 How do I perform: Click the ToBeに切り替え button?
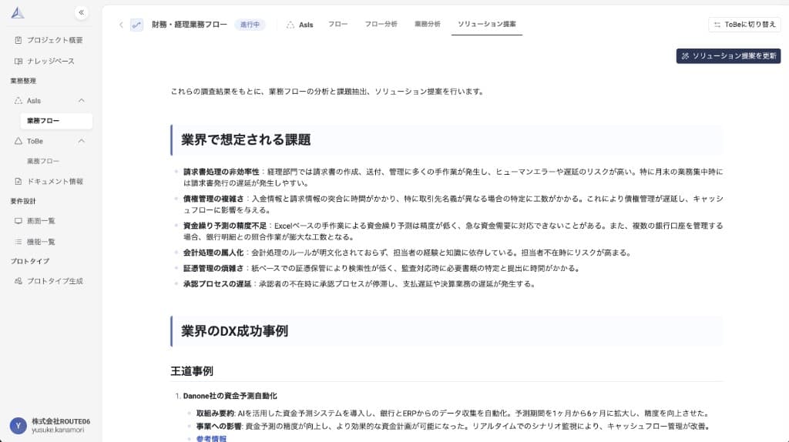(745, 25)
